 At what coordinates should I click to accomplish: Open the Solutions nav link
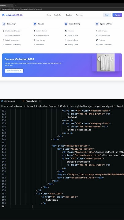[x=69, y=15]
